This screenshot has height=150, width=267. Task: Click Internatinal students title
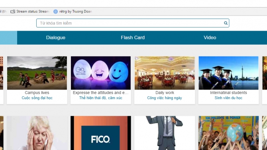point(228,93)
